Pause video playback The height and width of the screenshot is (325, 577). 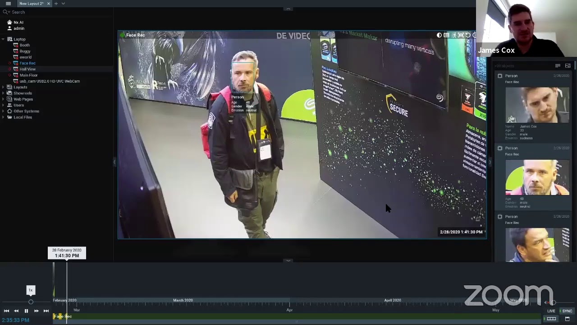pos(26,311)
